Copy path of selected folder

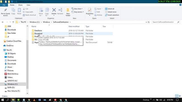tap(28, 12)
